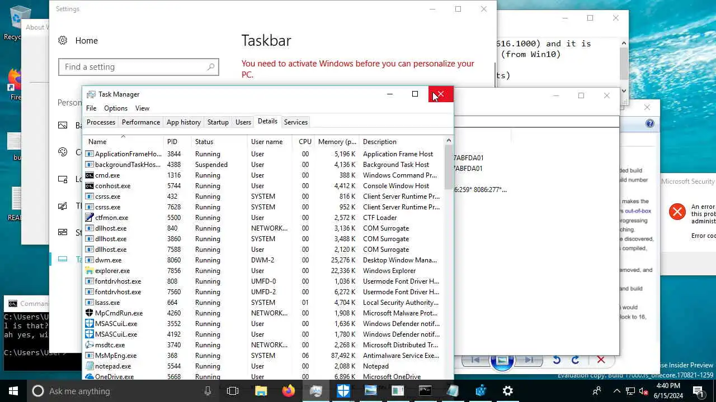The image size is (716, 402).
Task: Sort by the Memory column header
Action: pyautogui.click(x=337, y=142)
